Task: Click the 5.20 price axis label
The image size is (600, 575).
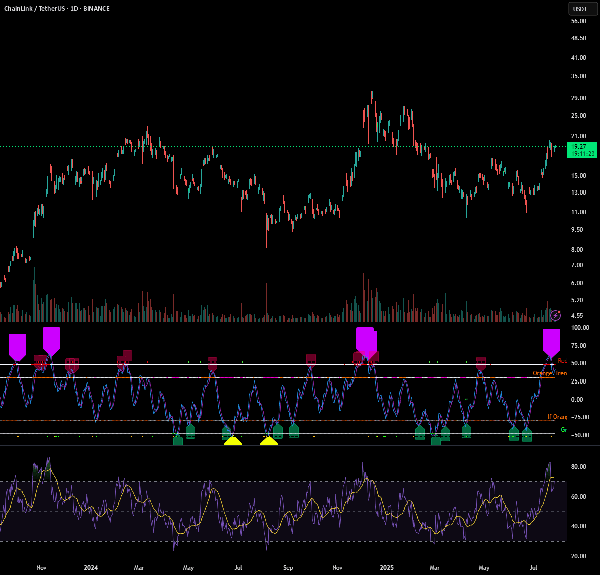Action: click(x=577, y=300)
